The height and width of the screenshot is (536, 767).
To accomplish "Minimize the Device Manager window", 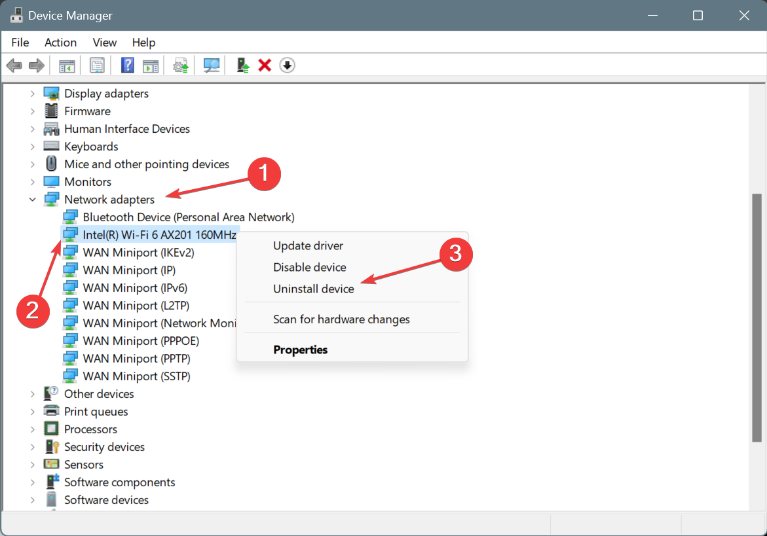I will 652,15.
